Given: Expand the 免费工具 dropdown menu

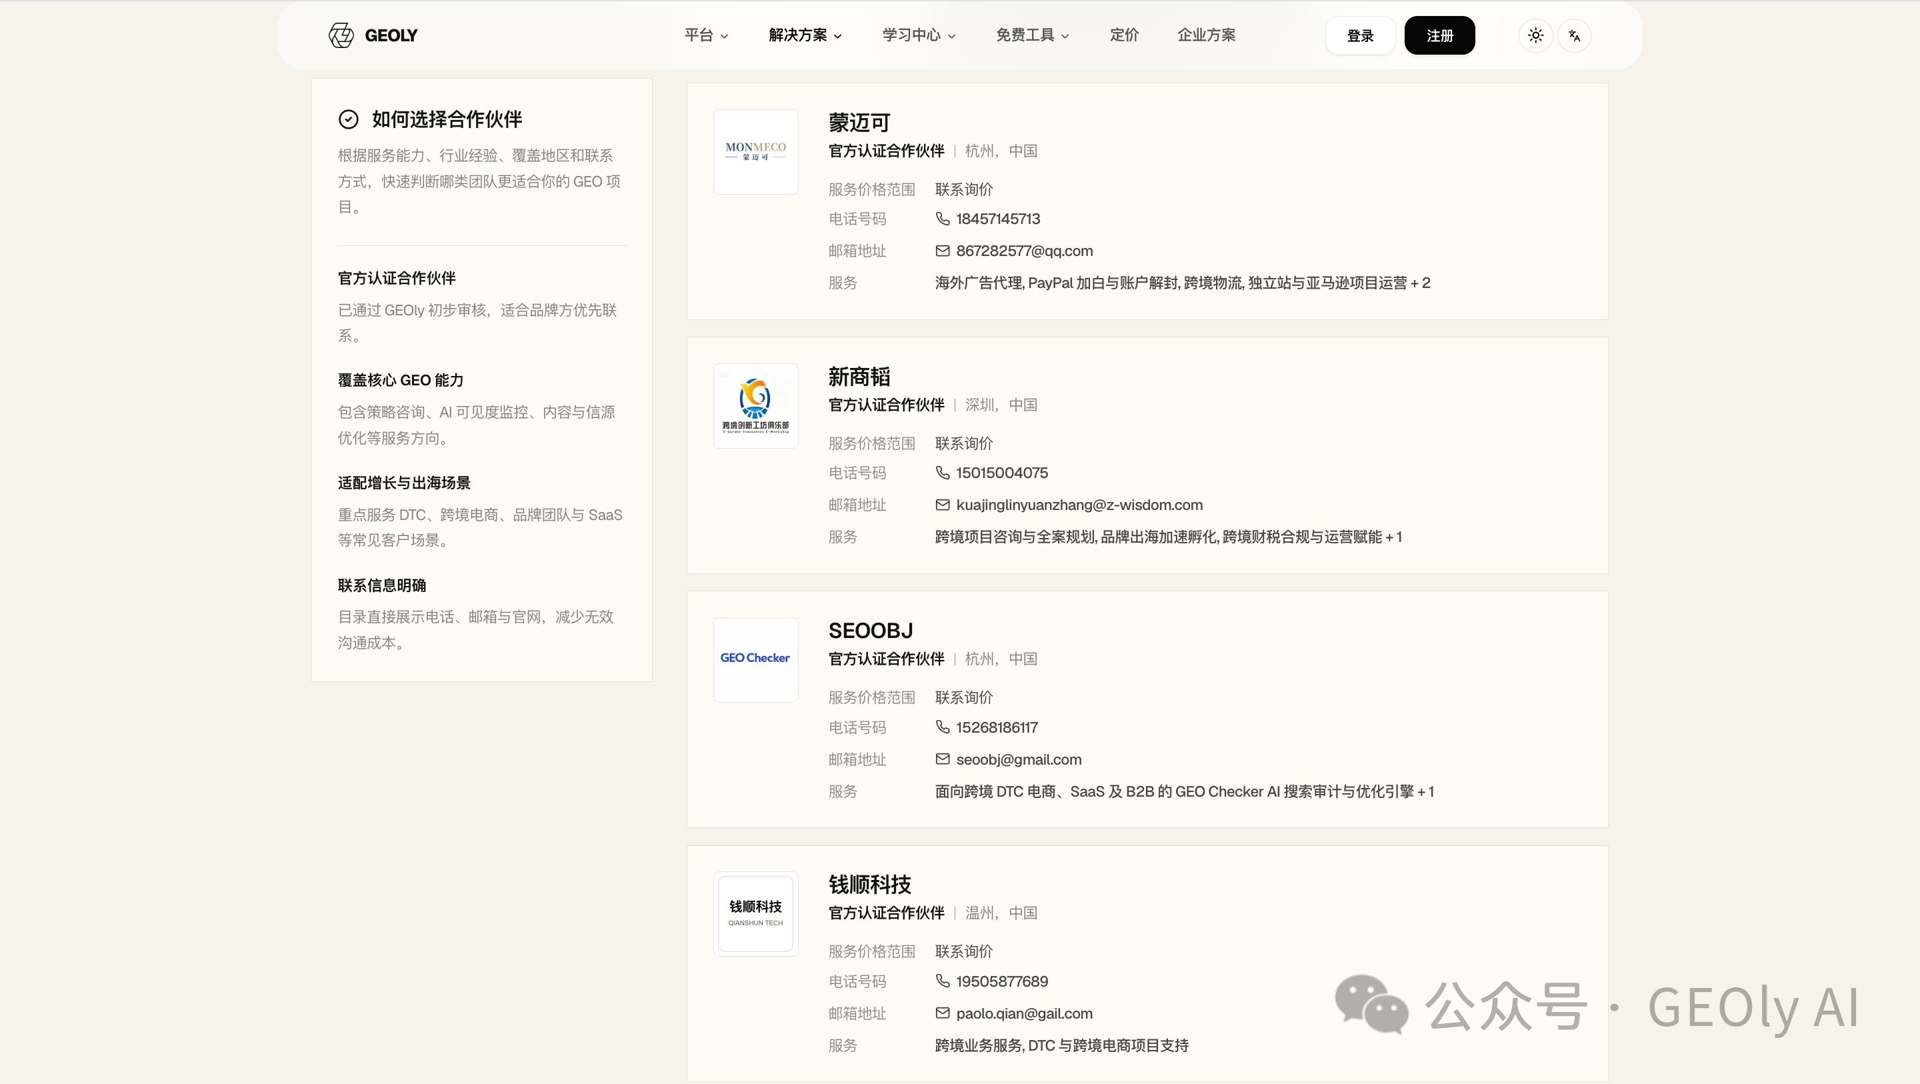Looking at the screenshot, I should click(1032, 35).
